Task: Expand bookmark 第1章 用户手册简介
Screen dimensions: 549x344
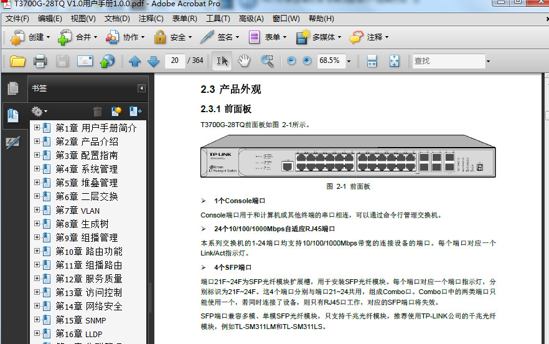Action: [x=37, y=128]
